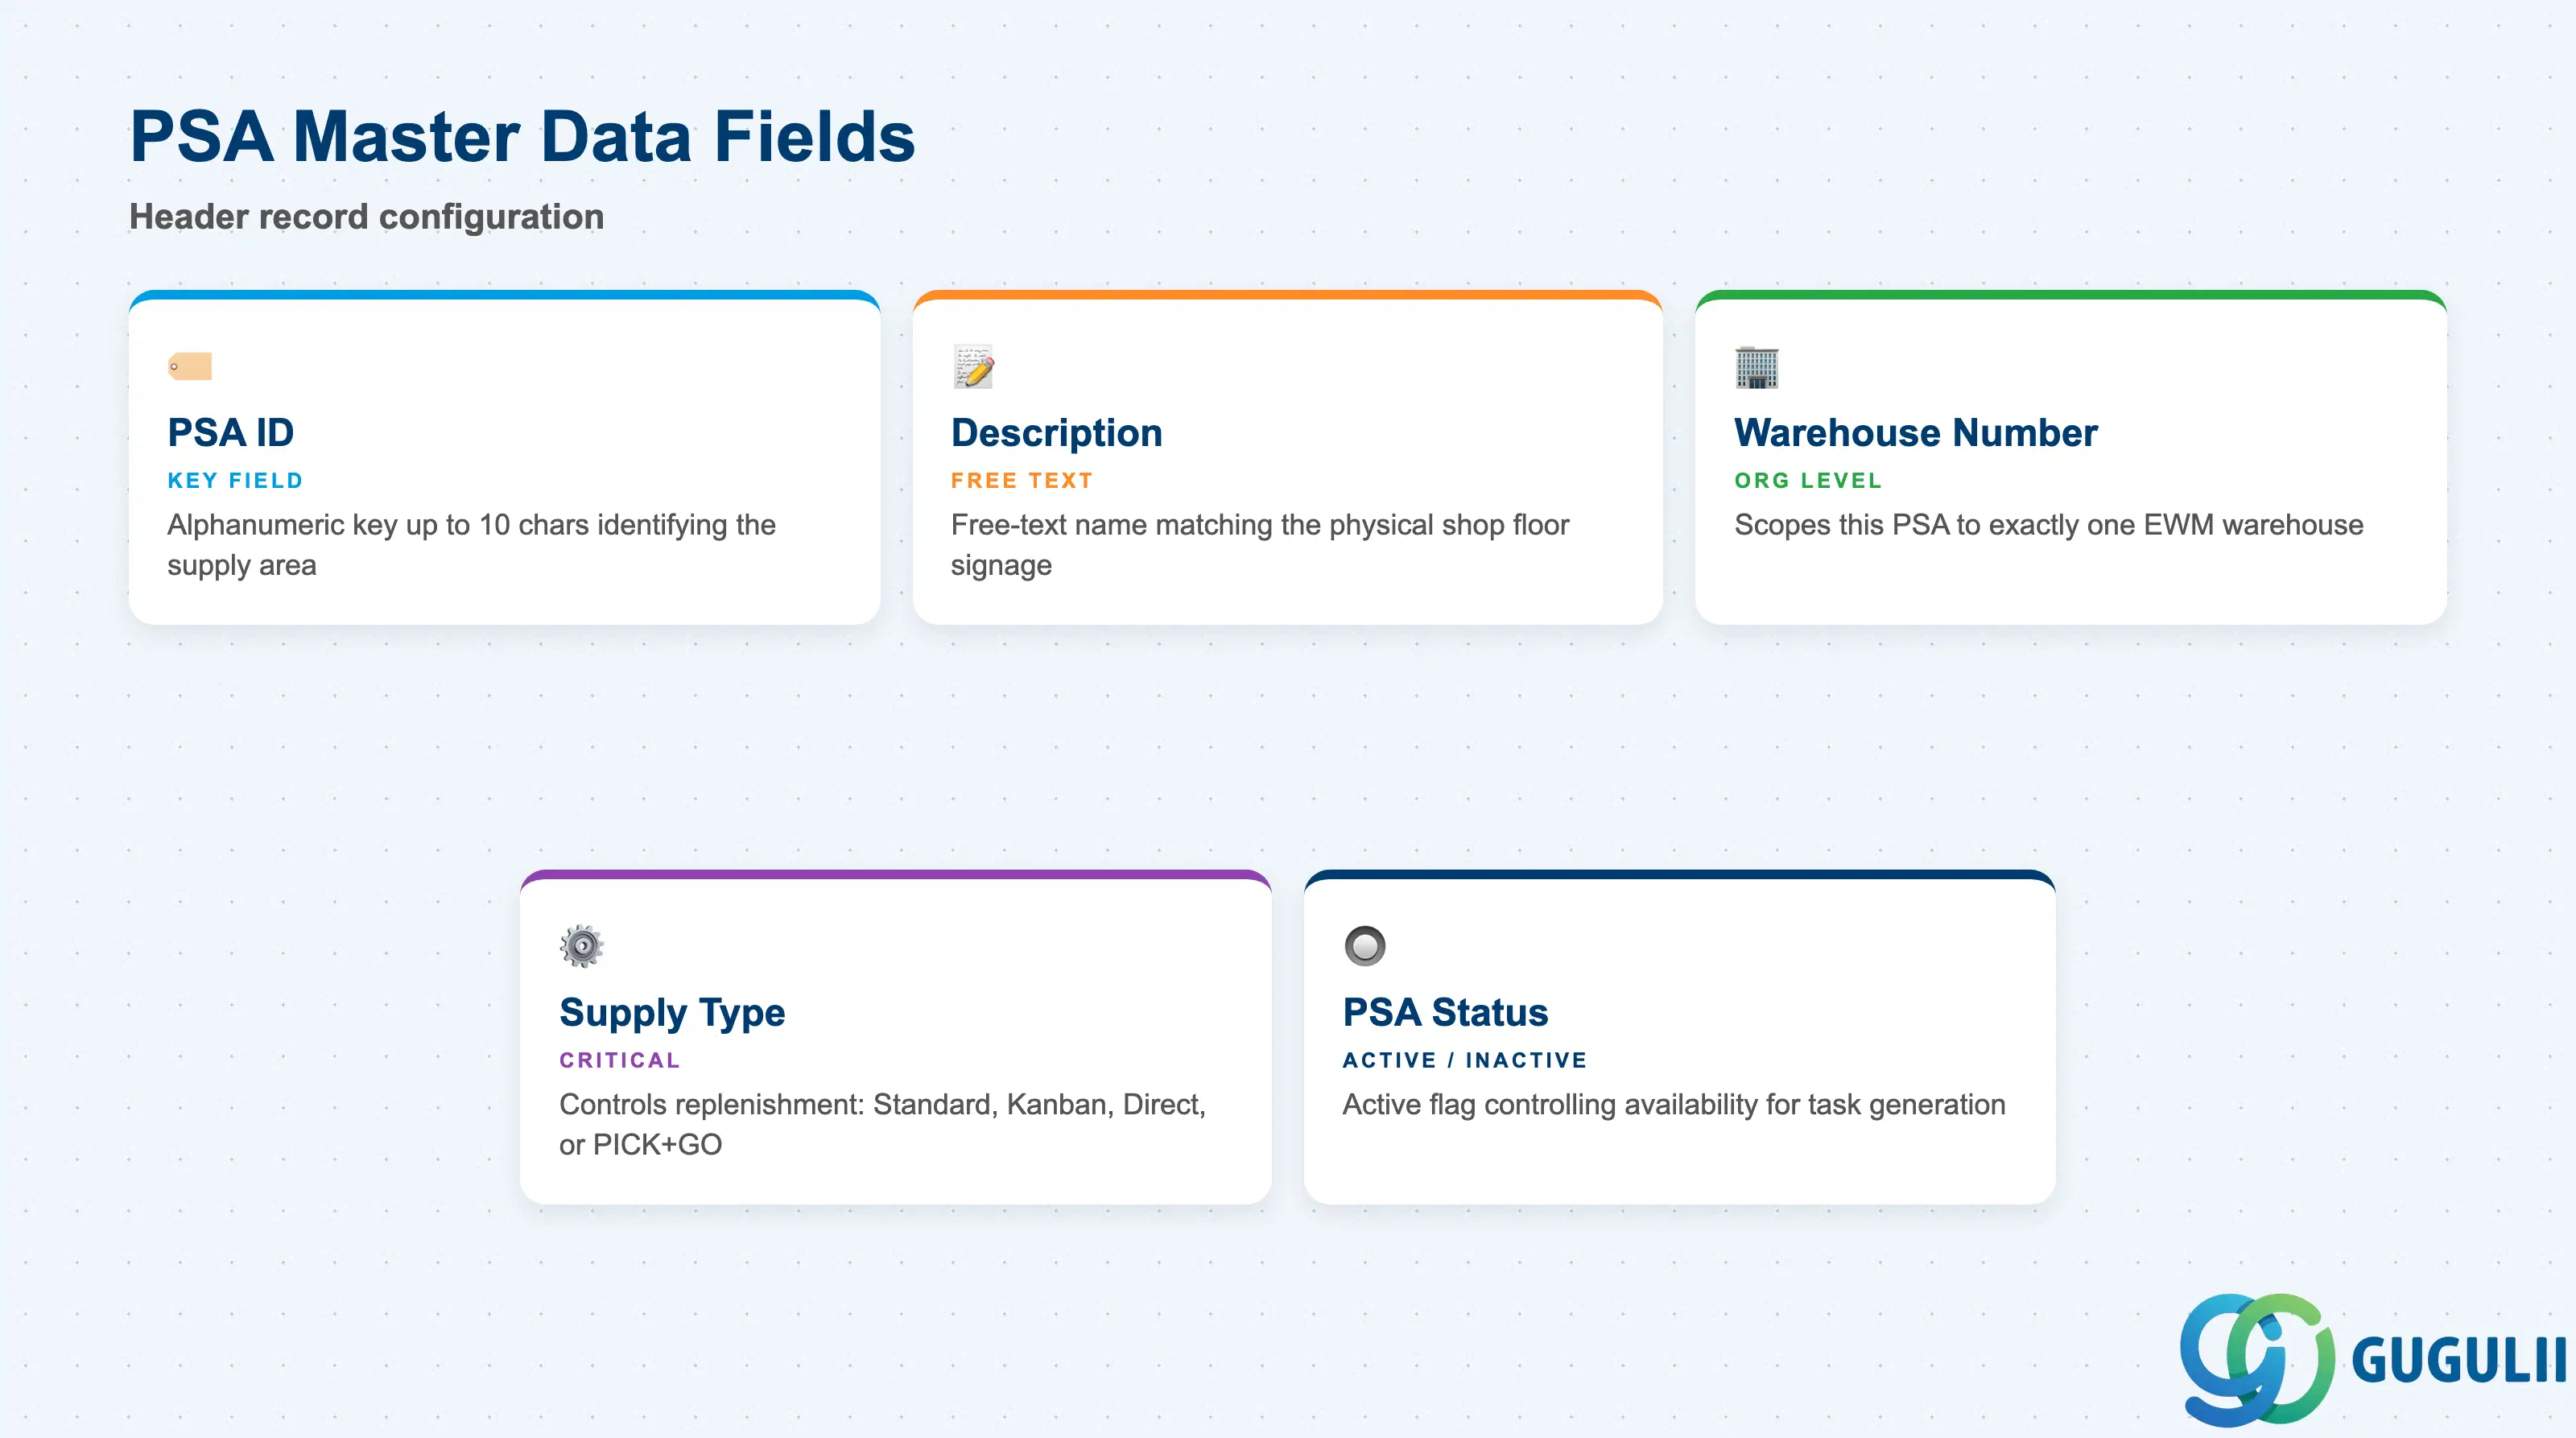The height and width of the screenshot is (1438, 2576).
Task: Select the PSA ID card heading
Action: (x=231, y=433)
